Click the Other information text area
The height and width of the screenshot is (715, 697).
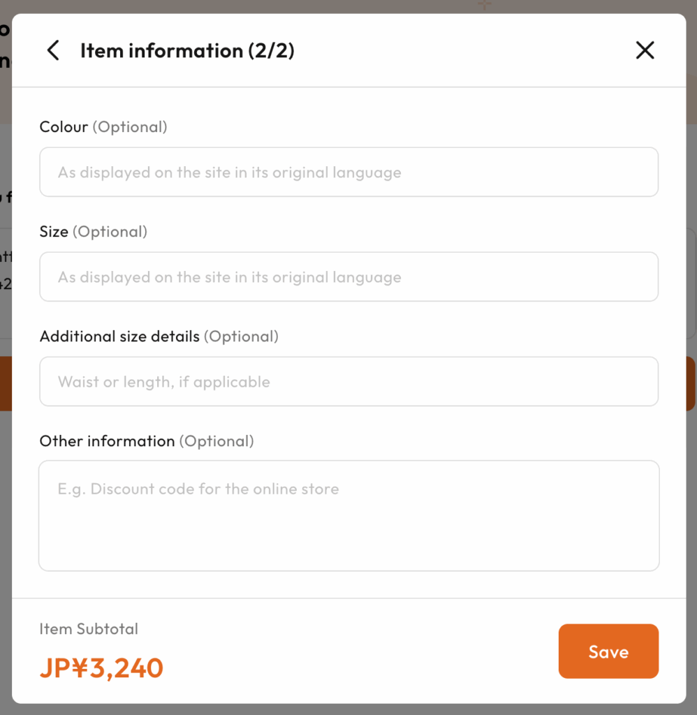(x=348, y=515)
